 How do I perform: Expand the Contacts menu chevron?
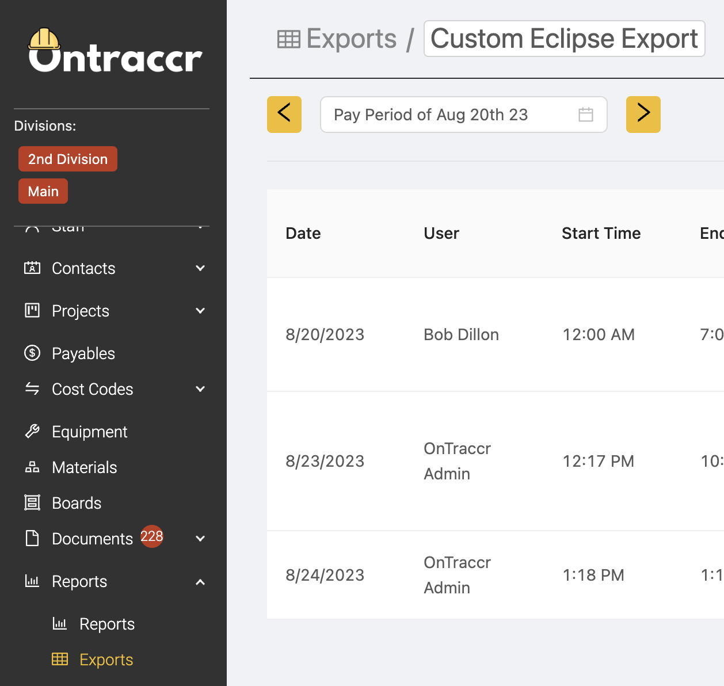point(200,268)
